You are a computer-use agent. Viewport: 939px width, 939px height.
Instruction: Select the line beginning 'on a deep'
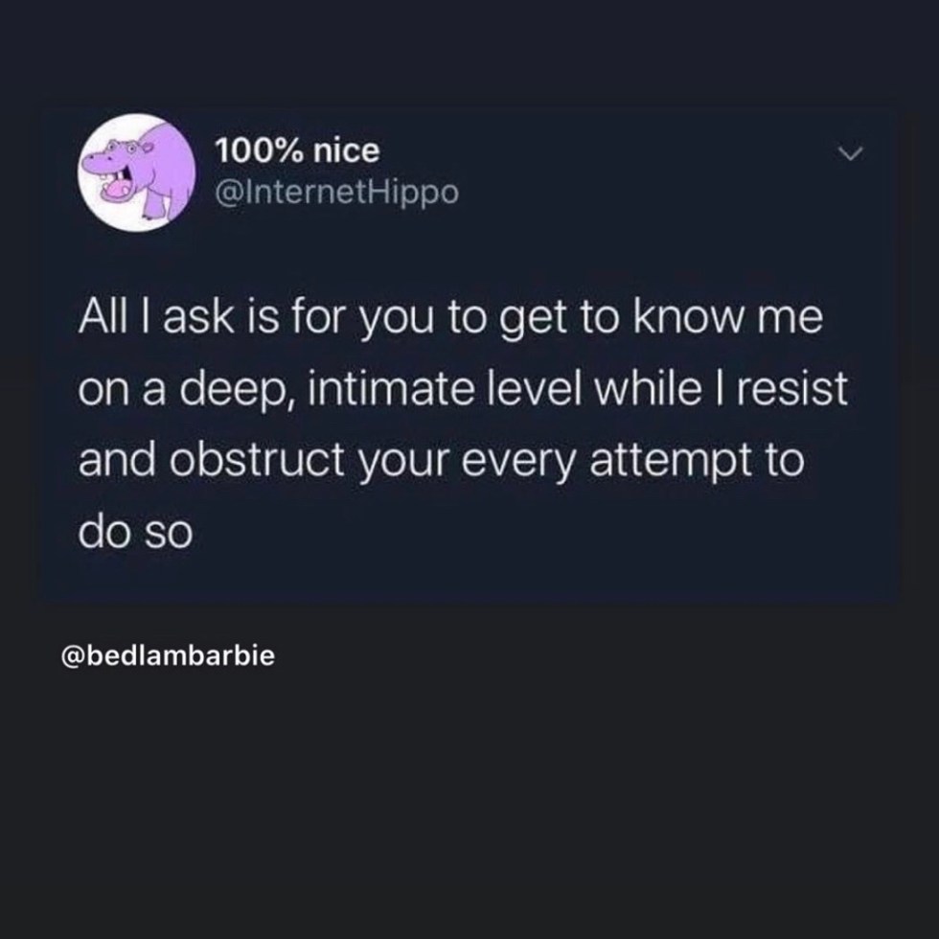click(x=463, y=389)
